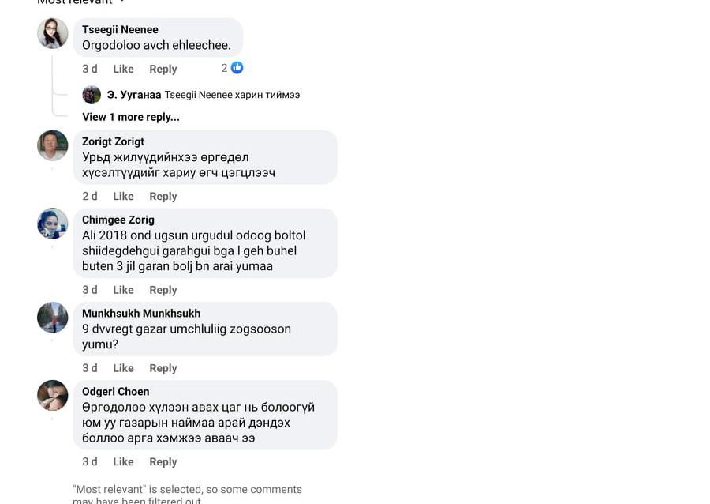Reply to Zorigt Zorigt's comment
The width and height of the screenshot is (710, 504).
pos(163,196)
